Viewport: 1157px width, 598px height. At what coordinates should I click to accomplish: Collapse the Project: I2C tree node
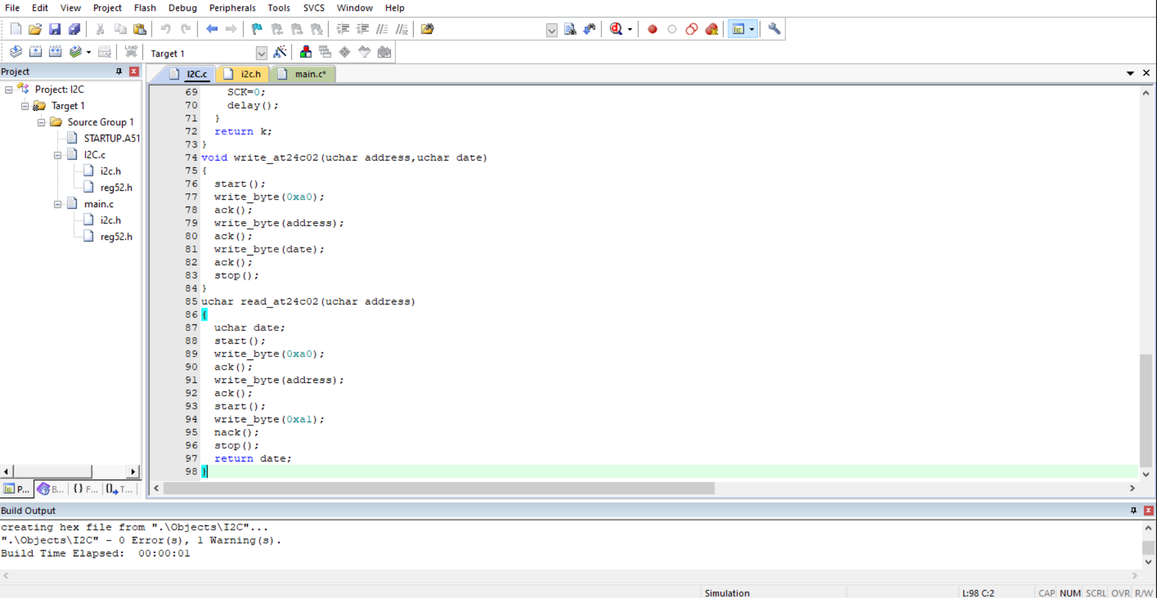pos(8,89)
